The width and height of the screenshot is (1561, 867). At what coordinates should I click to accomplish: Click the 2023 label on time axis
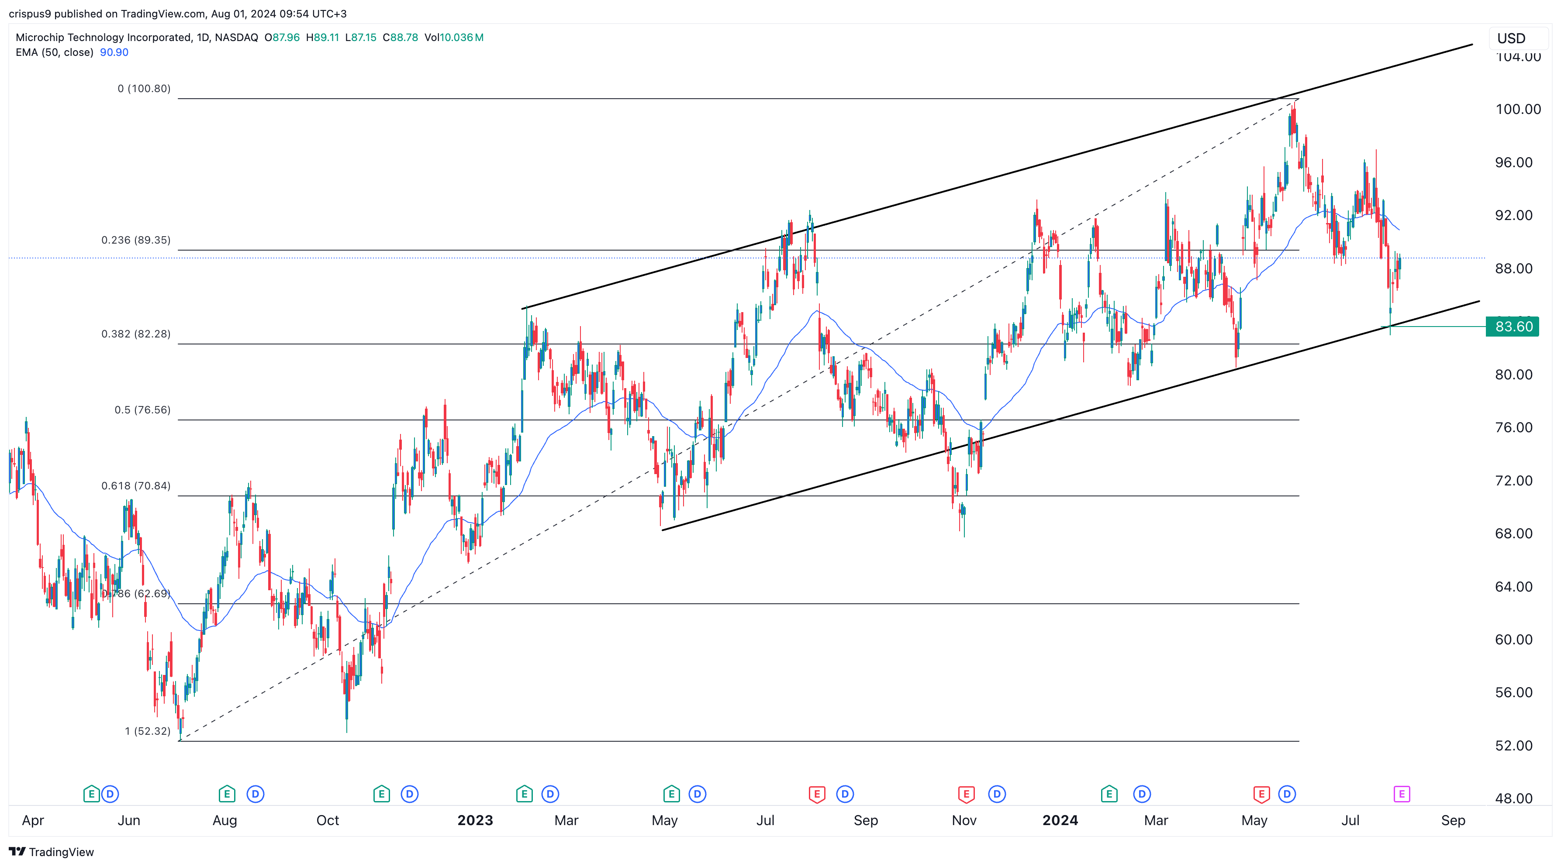pos(475,820)
